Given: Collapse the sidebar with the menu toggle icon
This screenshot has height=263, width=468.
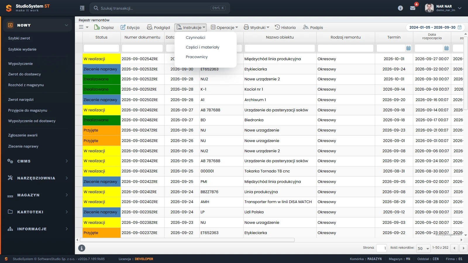Looking at the screenshot, I should tap(82, 8).
